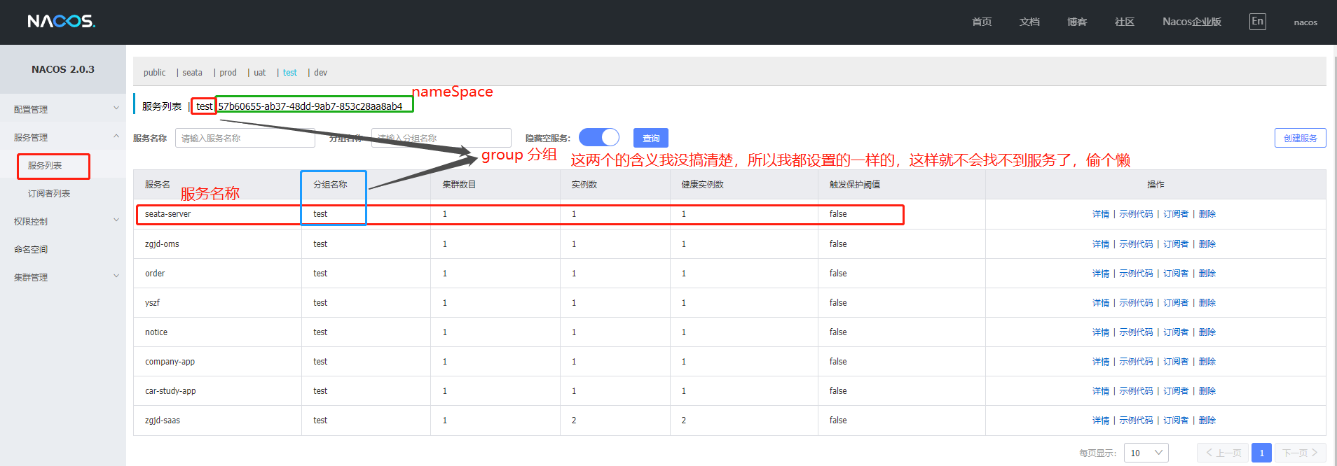
Task: Open 示例代码 for notice service
Action: point(1136,332)
